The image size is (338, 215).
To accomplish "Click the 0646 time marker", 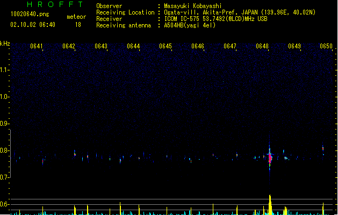I will coord(198,46).
